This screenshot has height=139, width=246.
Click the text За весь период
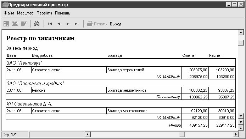click(22, 48)
